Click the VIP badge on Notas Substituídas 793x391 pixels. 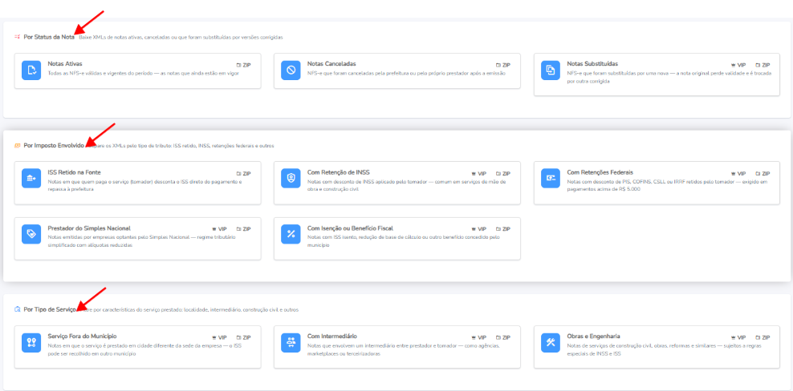738,65
